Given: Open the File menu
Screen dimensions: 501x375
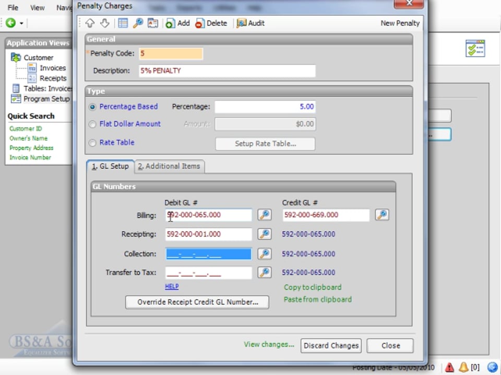Looking at the screenshot, I should click(x=13, y=8).
